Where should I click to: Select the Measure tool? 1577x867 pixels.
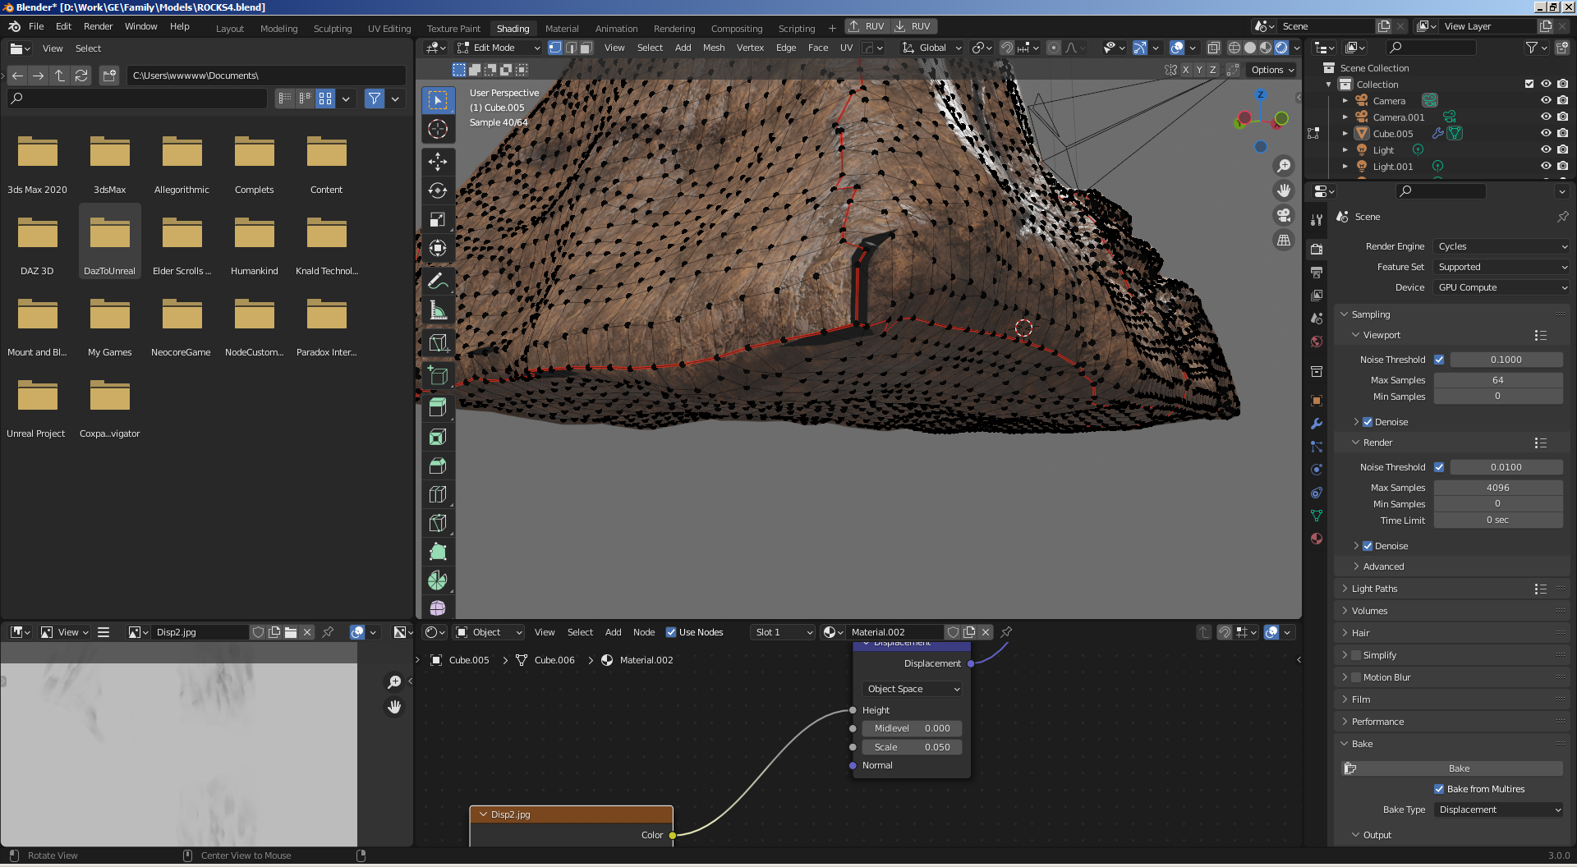438,310
